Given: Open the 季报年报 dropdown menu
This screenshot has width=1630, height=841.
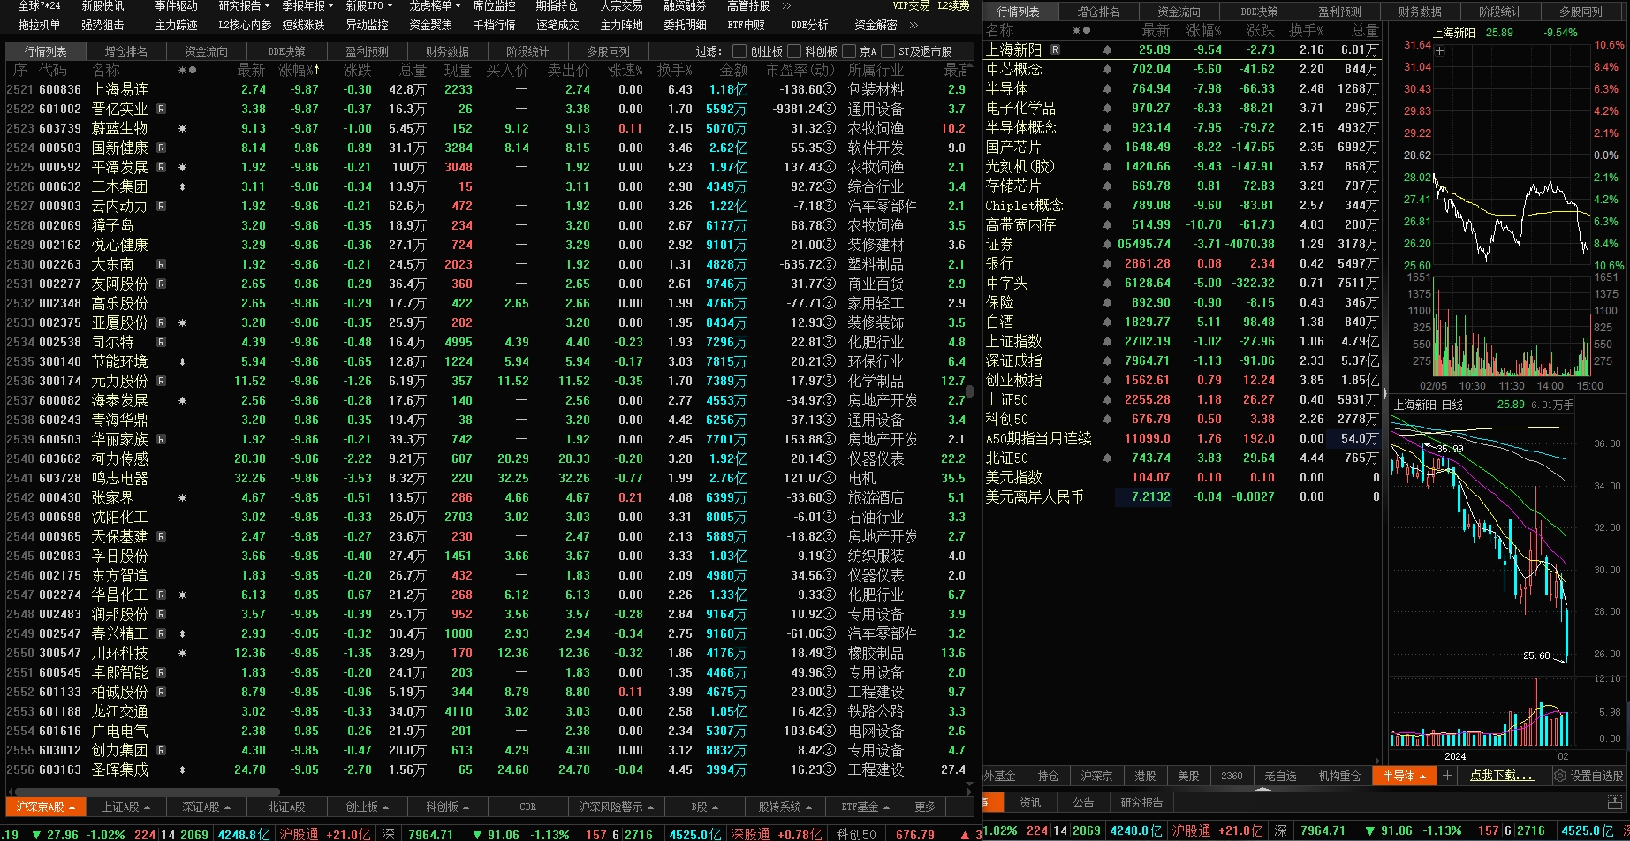Looking at the screenshot, I should point(307,5).
